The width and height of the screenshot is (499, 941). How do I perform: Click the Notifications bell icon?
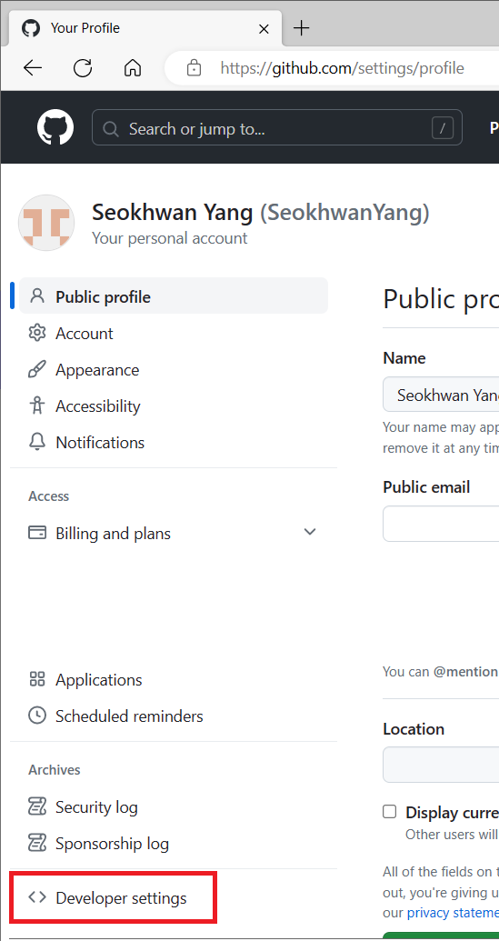(37, 442)
